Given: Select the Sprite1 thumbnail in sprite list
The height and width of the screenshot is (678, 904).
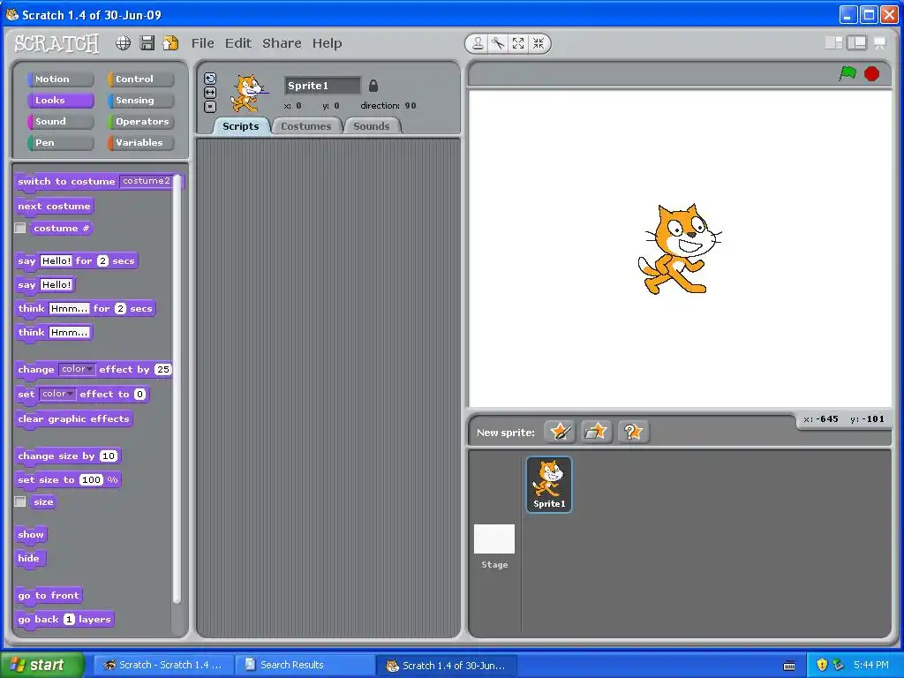Looking at the screenshot, I should [x=549, y=485].
